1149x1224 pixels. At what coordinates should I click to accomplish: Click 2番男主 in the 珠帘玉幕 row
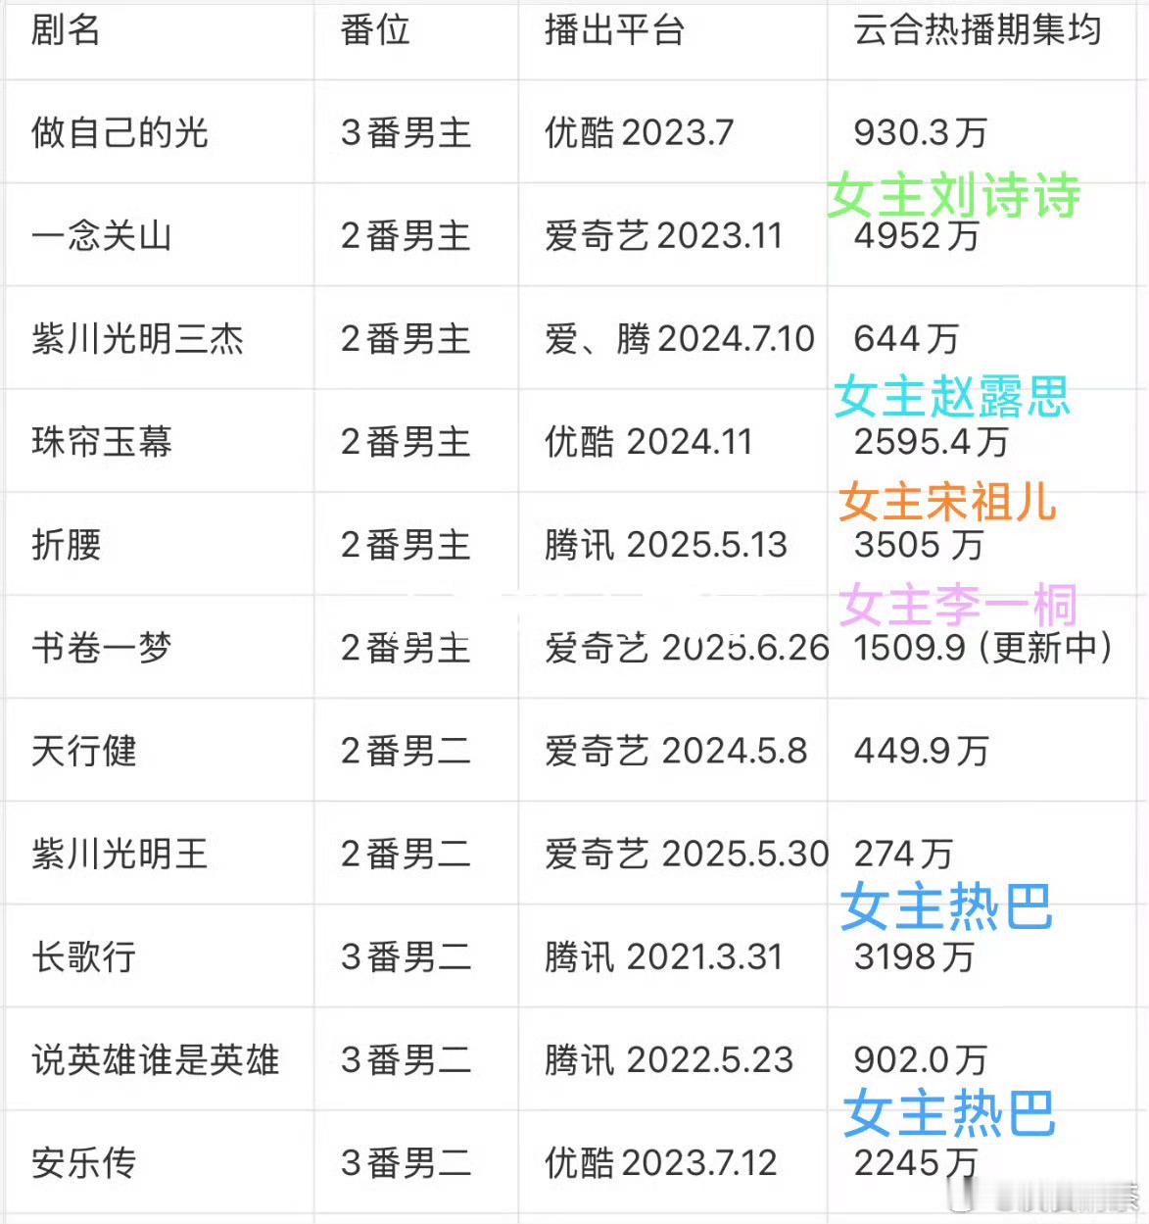pos(406,442)
